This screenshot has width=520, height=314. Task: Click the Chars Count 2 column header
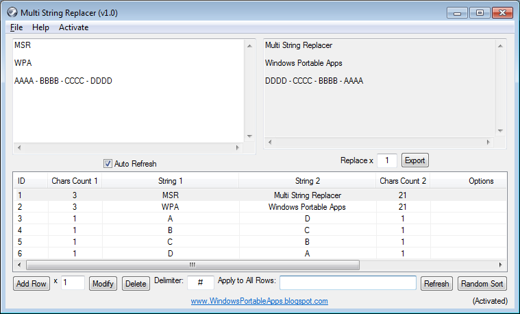[403, 181]
